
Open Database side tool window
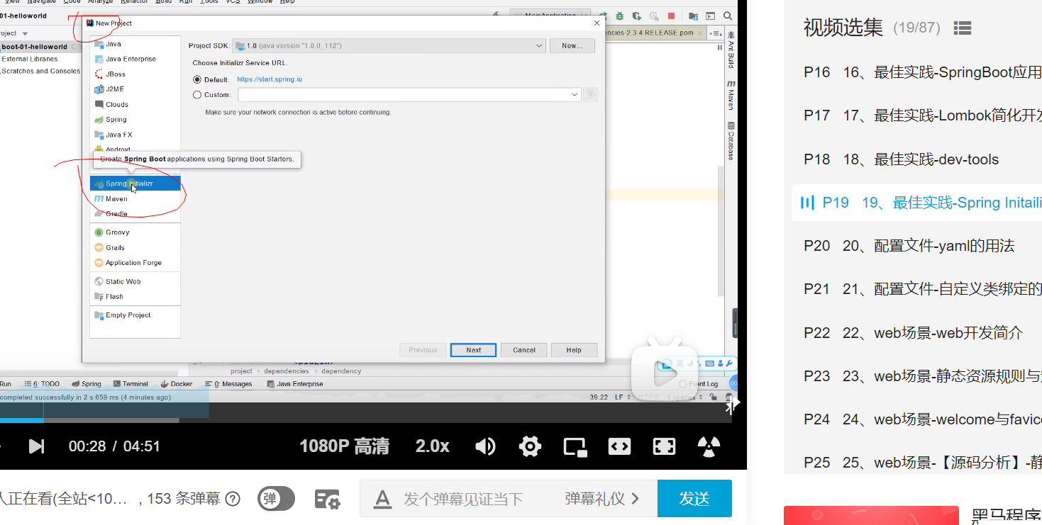[731, 140]
